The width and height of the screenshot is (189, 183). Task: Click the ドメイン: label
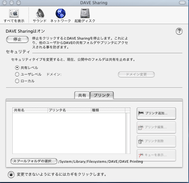54,74
